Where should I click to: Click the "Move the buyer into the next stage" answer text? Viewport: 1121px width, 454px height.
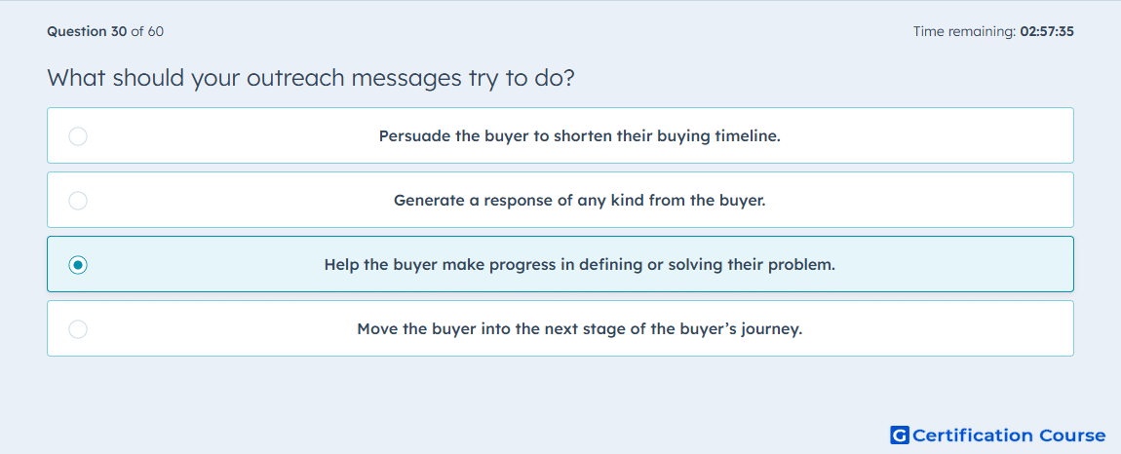pyautogui.click(x=579, y=329)
